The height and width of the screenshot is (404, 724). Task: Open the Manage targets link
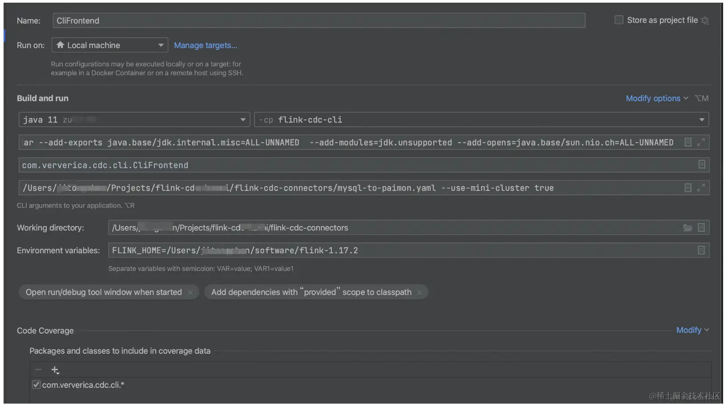click(205, 45)
